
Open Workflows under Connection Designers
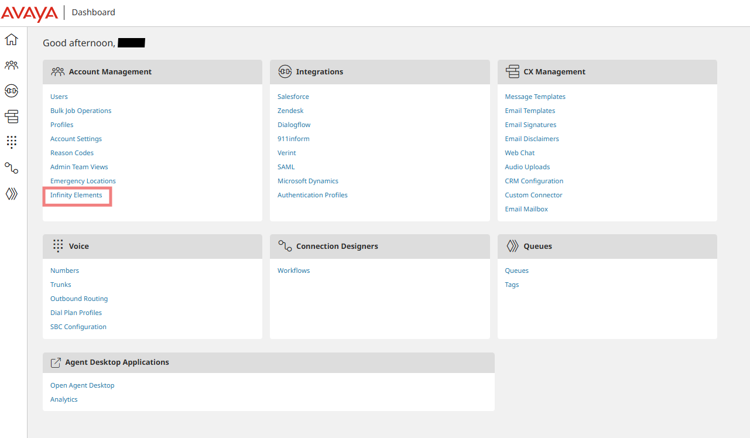(x=293, y=270)
